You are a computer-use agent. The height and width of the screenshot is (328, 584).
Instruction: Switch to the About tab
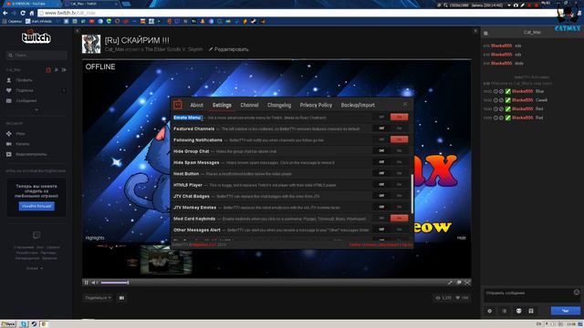tap(197, 105)
